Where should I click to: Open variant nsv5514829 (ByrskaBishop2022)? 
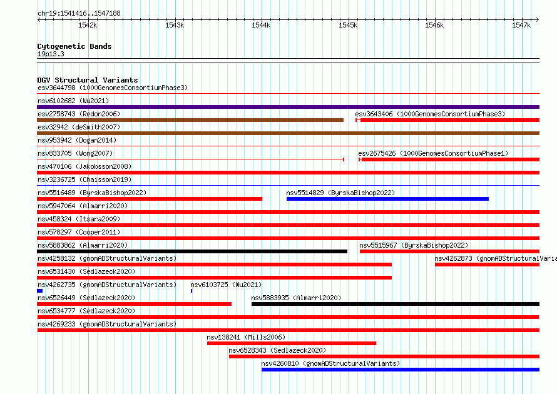(x=340, y=193)
